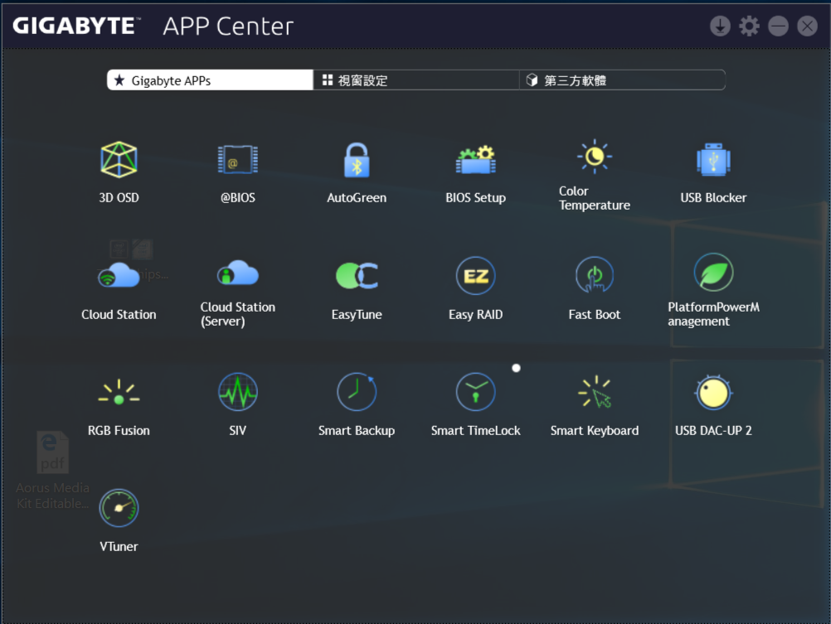Open SIV system information viewer
Viewport: 831px width, 624px height.
(237, 392)
